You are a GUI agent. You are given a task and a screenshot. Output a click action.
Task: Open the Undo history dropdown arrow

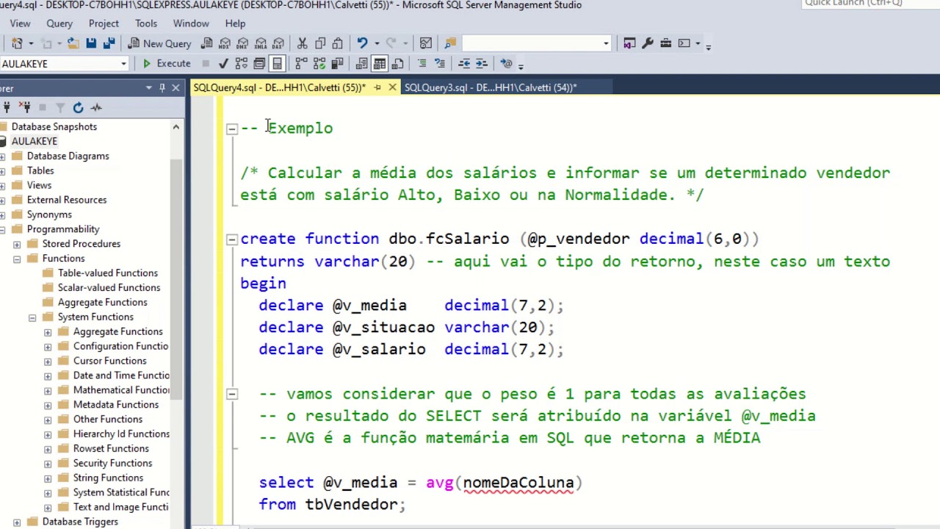[376, 43]
